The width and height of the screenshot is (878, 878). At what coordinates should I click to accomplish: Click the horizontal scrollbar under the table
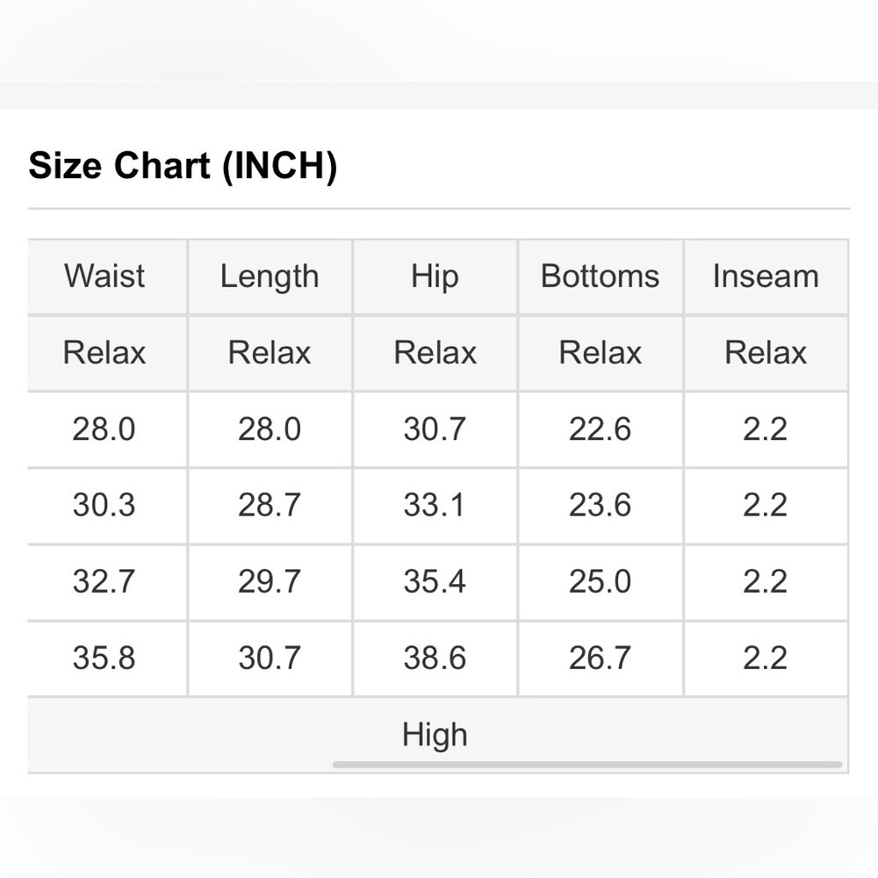[587, 765]
